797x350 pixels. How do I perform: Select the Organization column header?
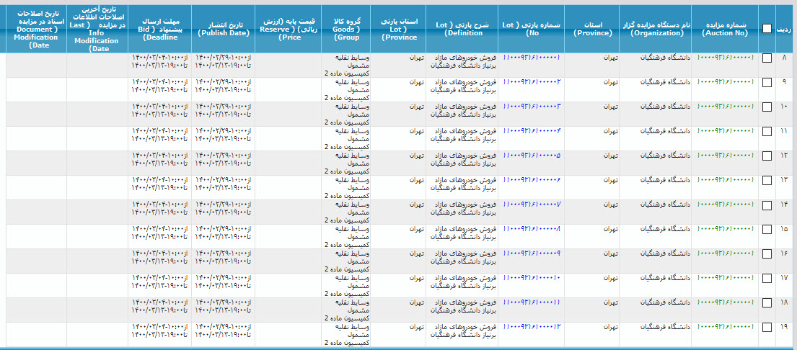point(655,29)
